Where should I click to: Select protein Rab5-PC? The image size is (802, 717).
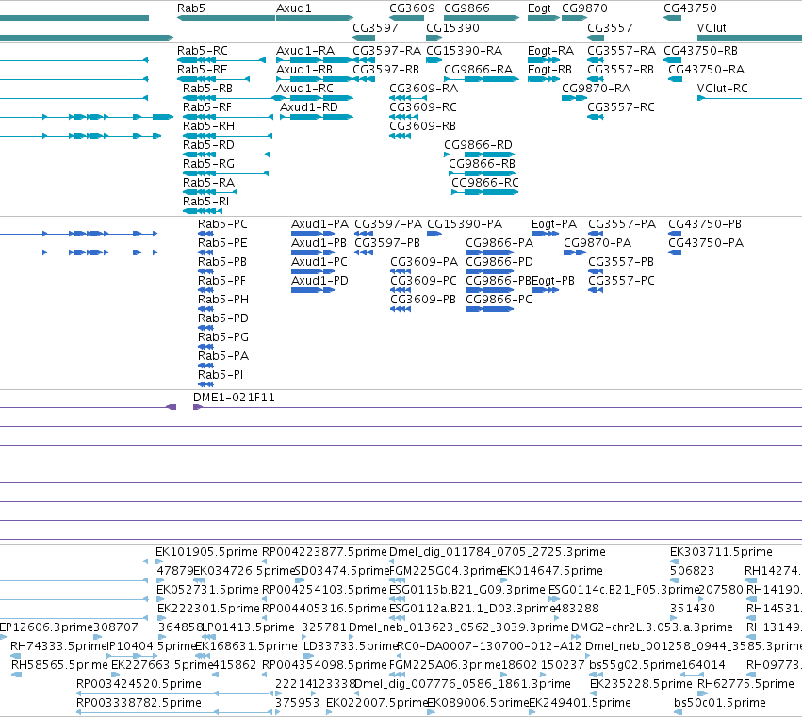click(x=222, y=224)
